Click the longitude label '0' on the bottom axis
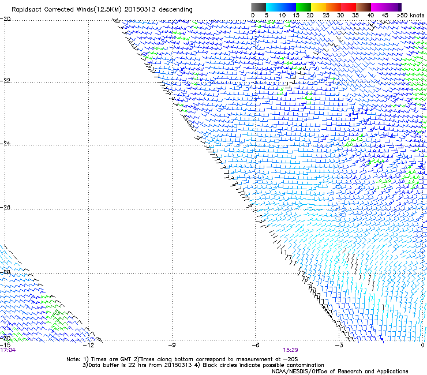The image size is (427, 375). [x=422, y=345]
